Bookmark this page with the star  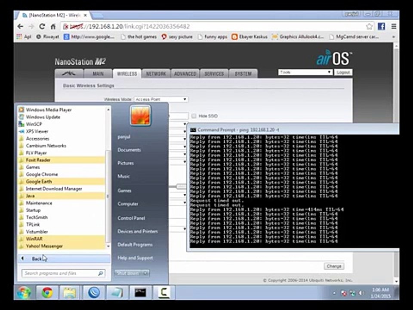(369, 26)
